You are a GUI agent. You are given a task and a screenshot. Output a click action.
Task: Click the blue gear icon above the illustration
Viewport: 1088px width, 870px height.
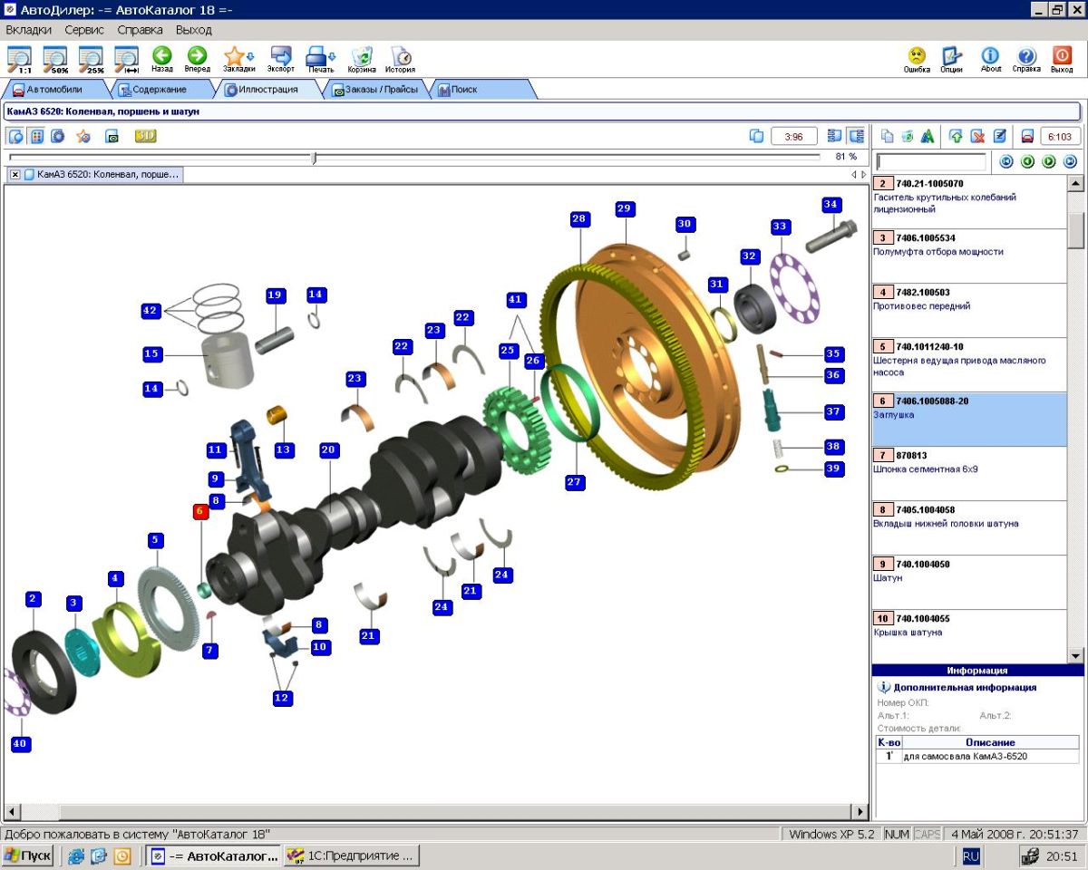click(x=58, y=136)
